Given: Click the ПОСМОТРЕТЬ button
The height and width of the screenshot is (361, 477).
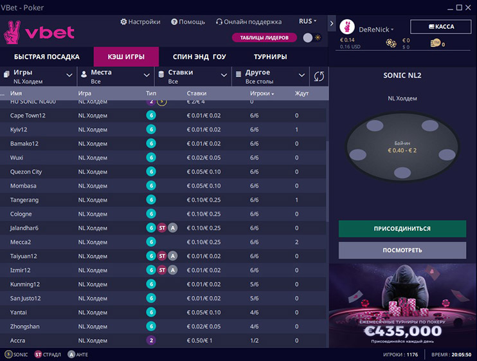Looking at the screenshot, I should 402,250.
